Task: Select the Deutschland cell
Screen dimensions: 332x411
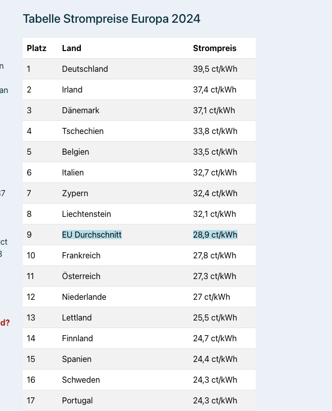Action: pos(85,69)
